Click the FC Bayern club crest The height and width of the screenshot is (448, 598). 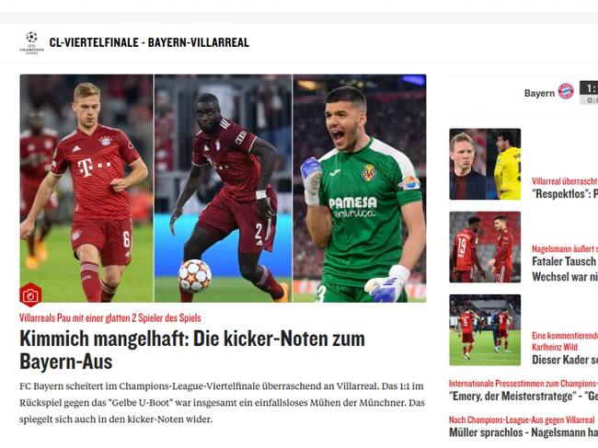566,91
